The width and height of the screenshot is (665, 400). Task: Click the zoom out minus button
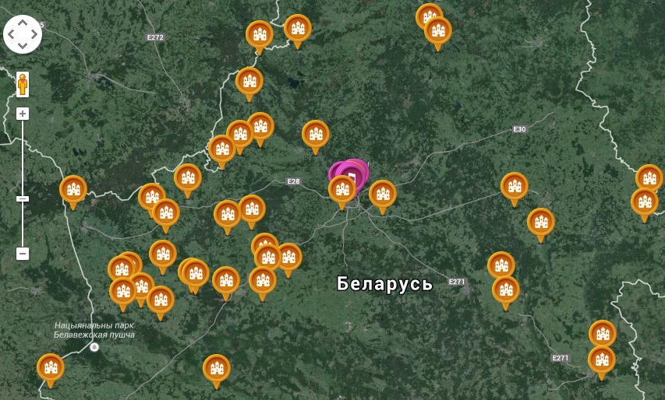tap(23, 254)
